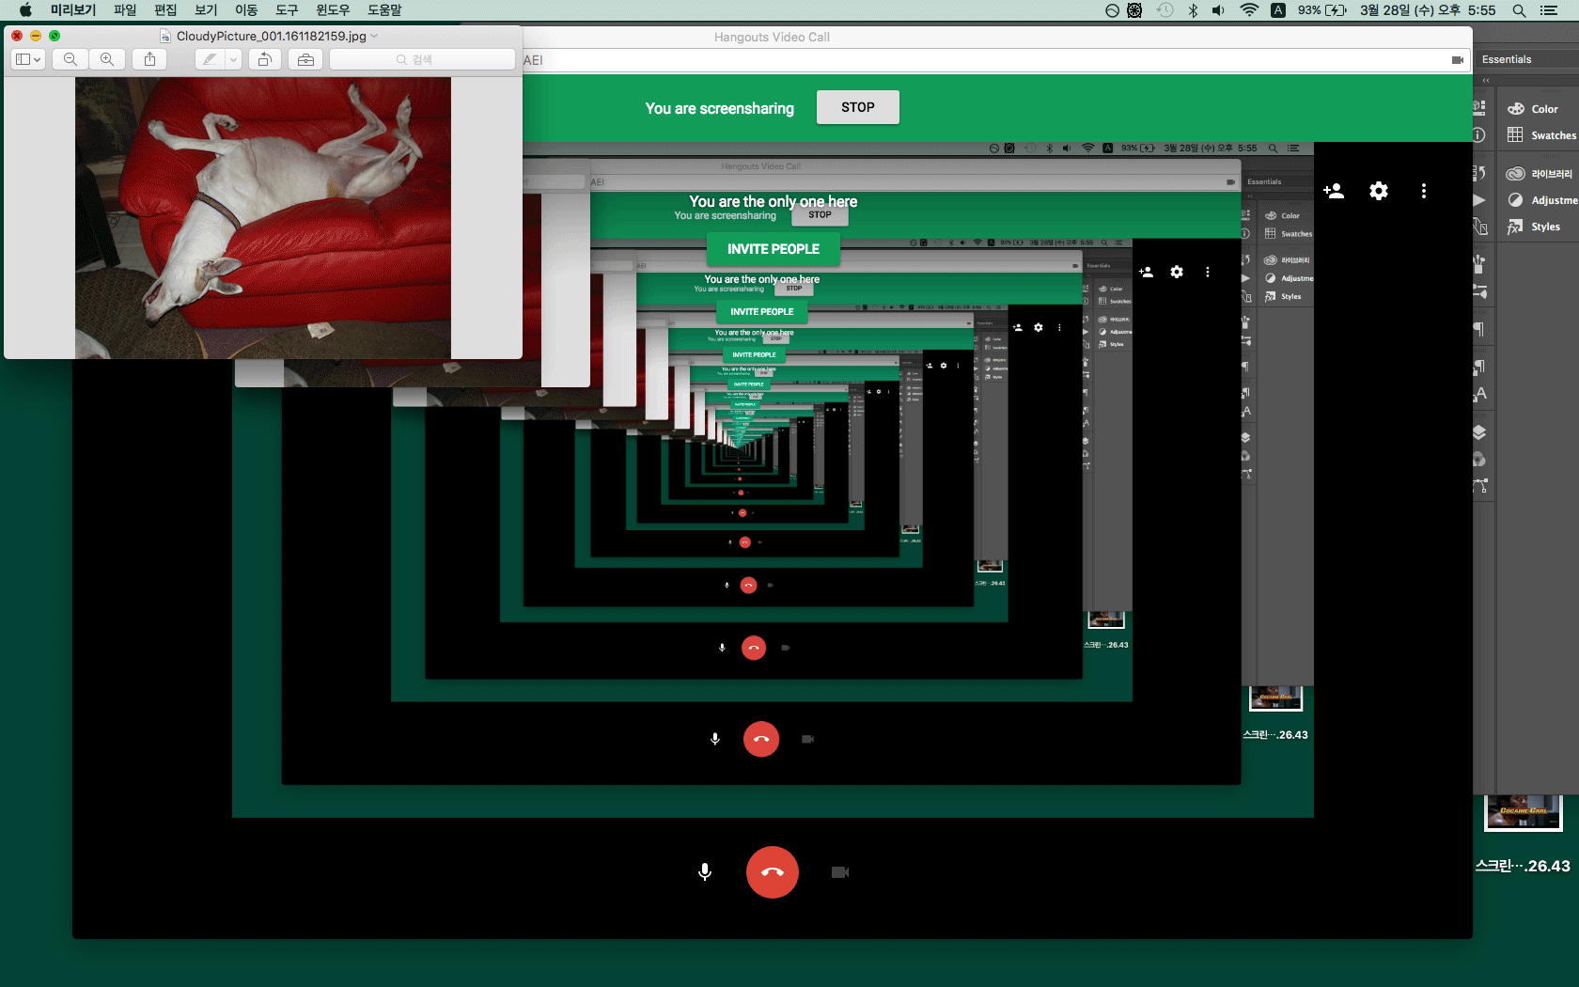The height and width of the screenshot is (987, 1579).
Task: Open the CloudyPicture file title dropdown
Action: point(374,36)
